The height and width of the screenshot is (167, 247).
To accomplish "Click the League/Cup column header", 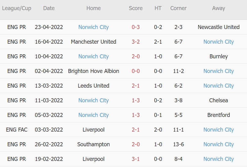I will point(17,8).
